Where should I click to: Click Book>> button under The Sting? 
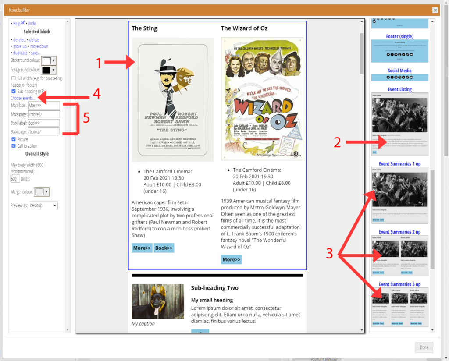(164, 248)
